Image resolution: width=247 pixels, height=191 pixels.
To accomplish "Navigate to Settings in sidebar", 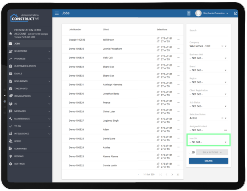I will 19,164.
